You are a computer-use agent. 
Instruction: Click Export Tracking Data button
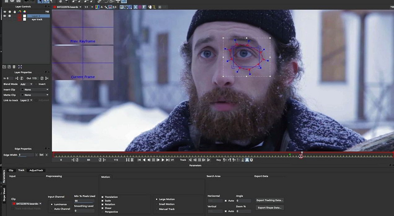tap(270, 200)
